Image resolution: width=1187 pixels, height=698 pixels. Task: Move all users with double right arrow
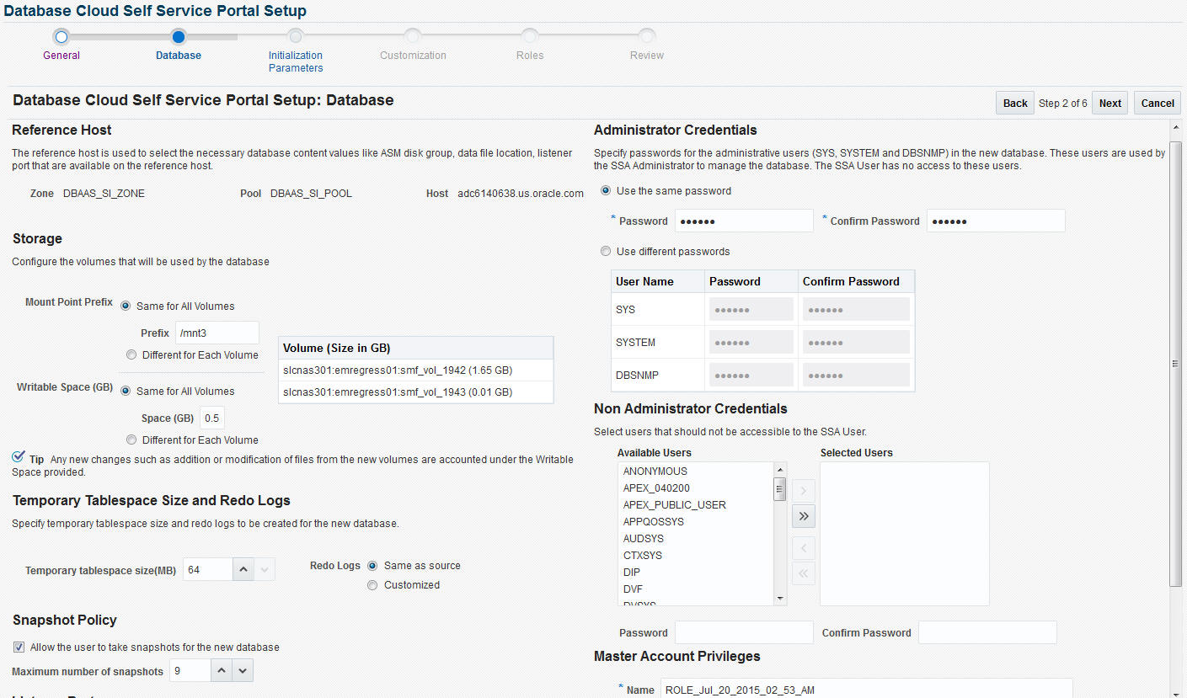point(804,516)
